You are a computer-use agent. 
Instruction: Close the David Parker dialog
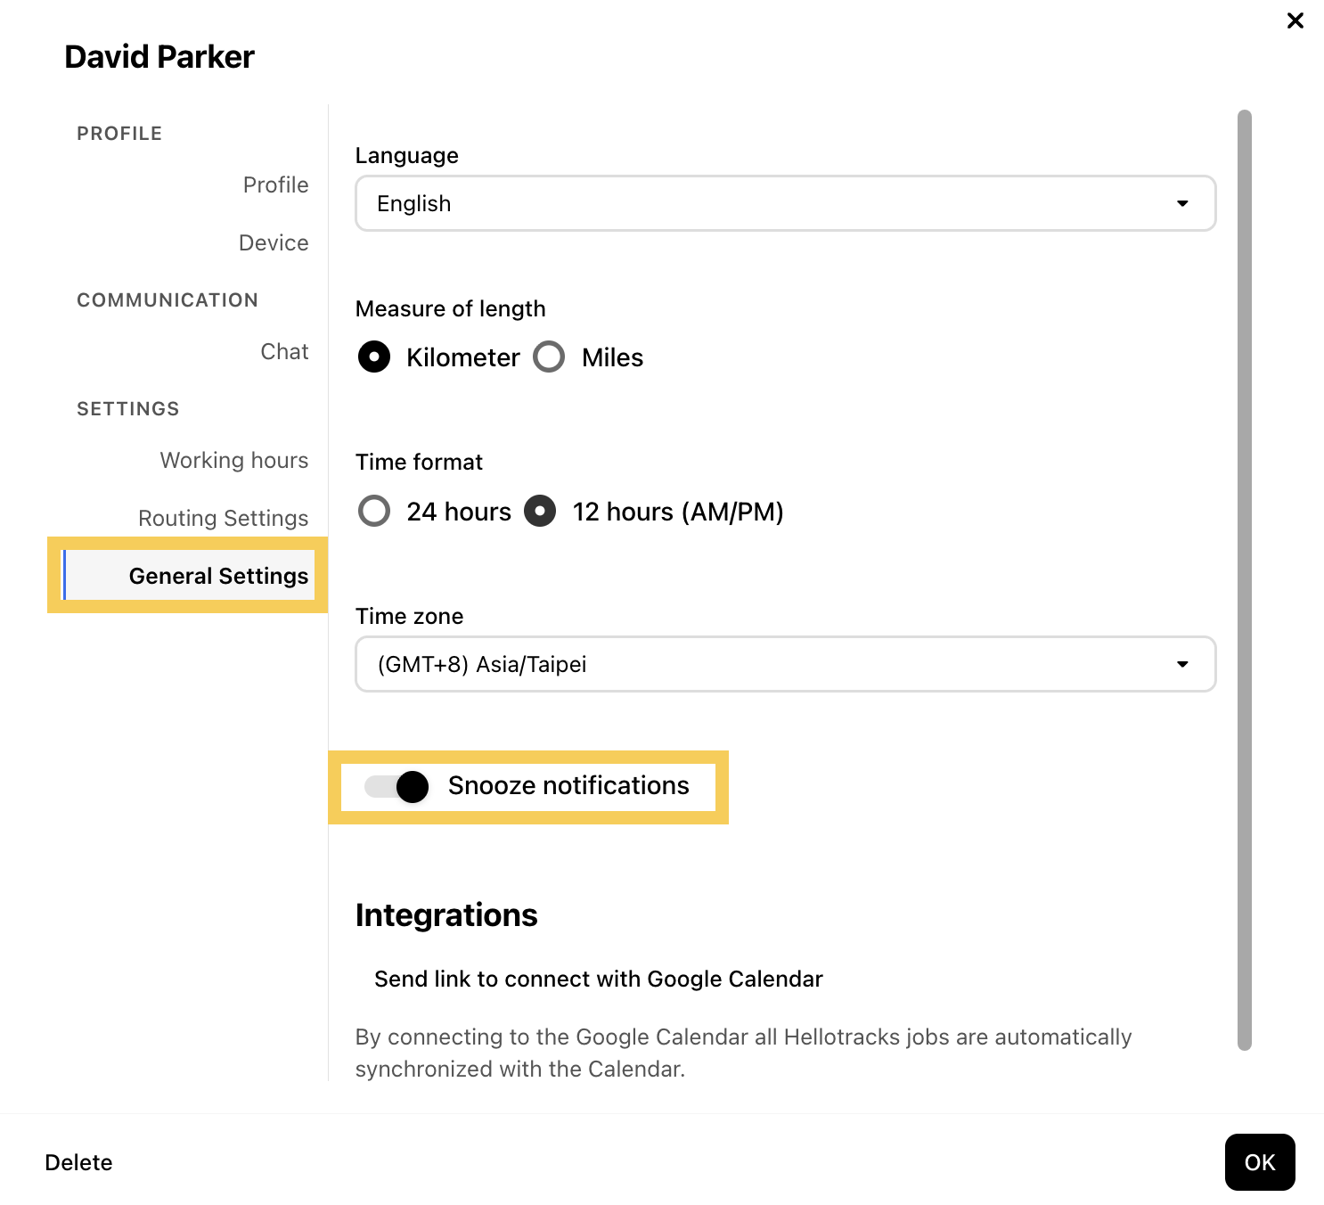point(1295,20)
